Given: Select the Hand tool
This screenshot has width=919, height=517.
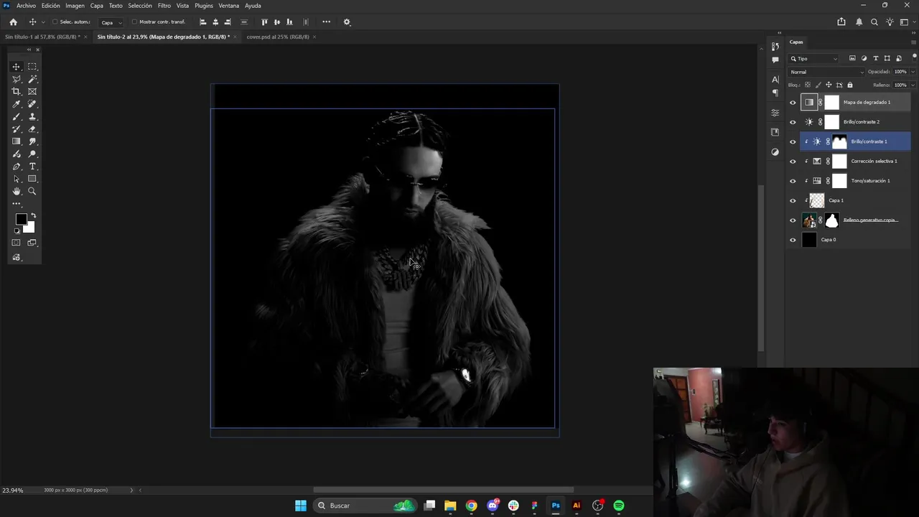Looking at the screenshot, I should pos(17,192).
